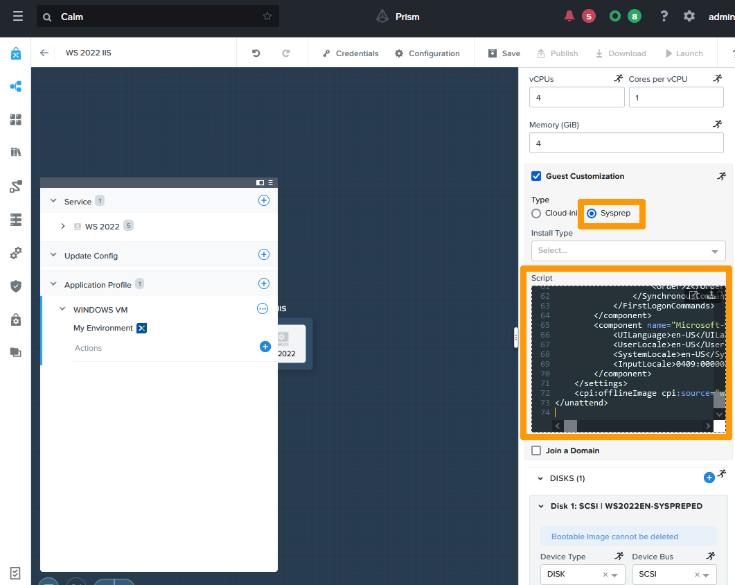Select the Cloud-init radio button

click(x=536, y=213)
